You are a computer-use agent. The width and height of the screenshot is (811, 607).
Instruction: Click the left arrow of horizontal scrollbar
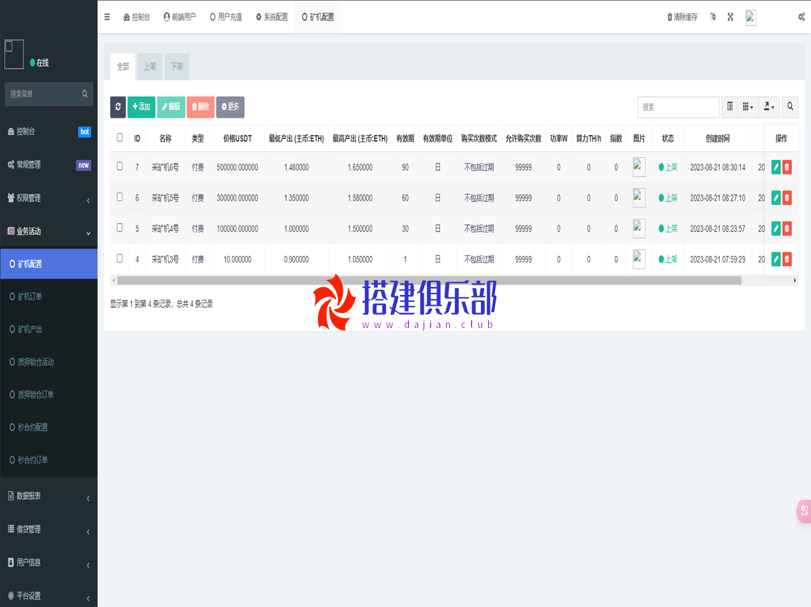pyautogui.click(x=113, y=280)
